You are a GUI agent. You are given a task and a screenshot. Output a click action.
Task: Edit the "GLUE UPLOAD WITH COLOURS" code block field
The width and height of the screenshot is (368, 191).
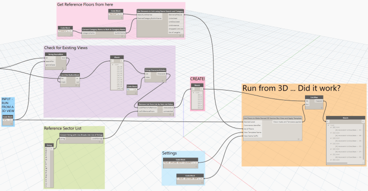[x=179, y=162]
